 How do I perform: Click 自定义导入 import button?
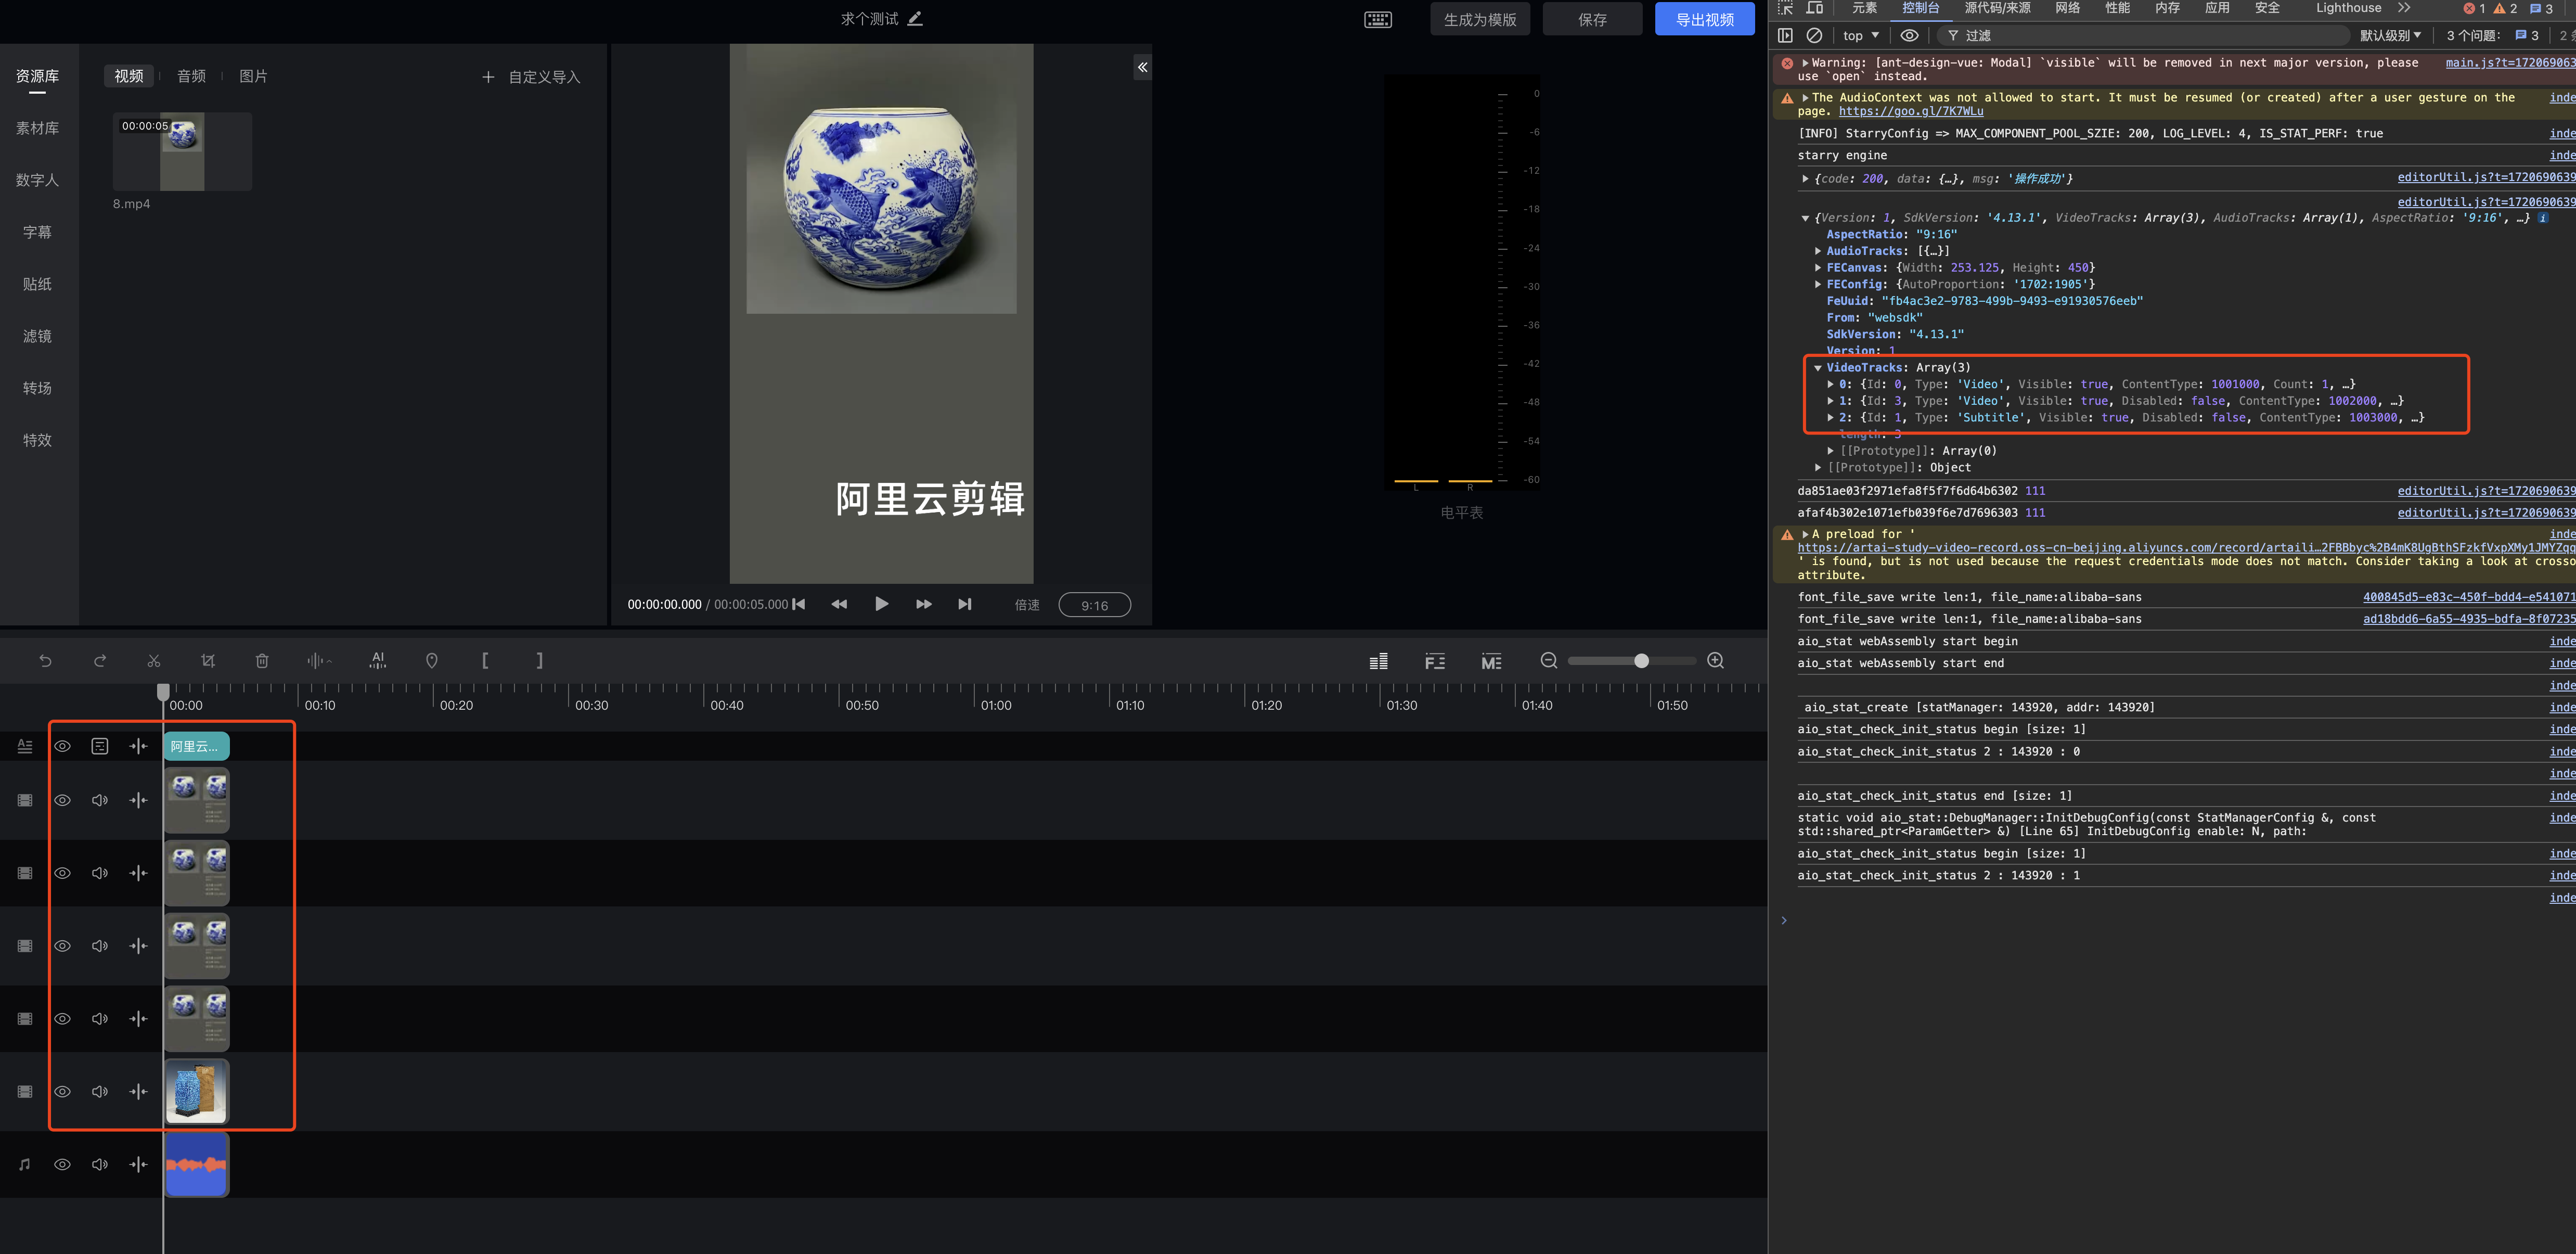point(531,77)
